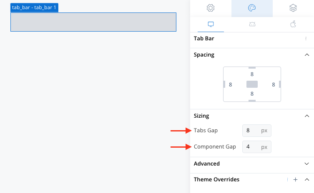314x193 pixels.
Task: Edit the right spacing value
Action: pyautogui.click(x=274, y=85)
